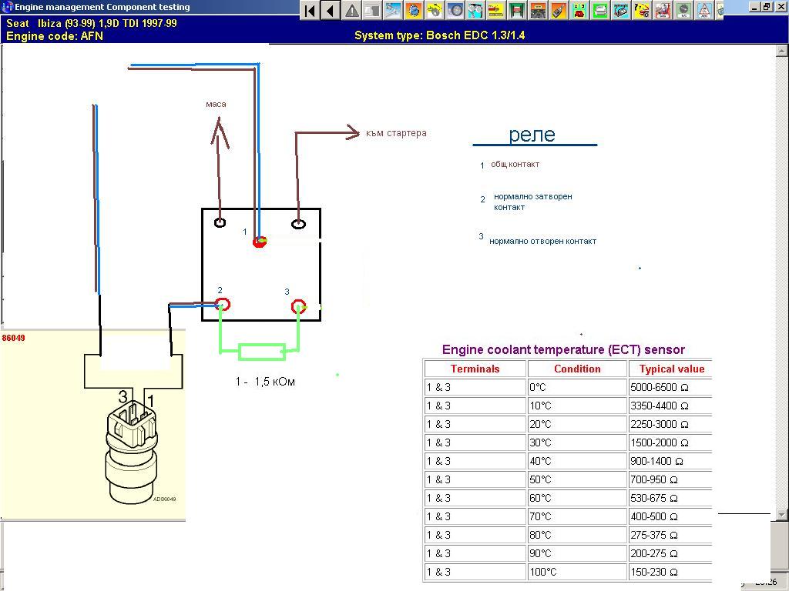Restore the application window size
The image size is (789, 591).
767,7
